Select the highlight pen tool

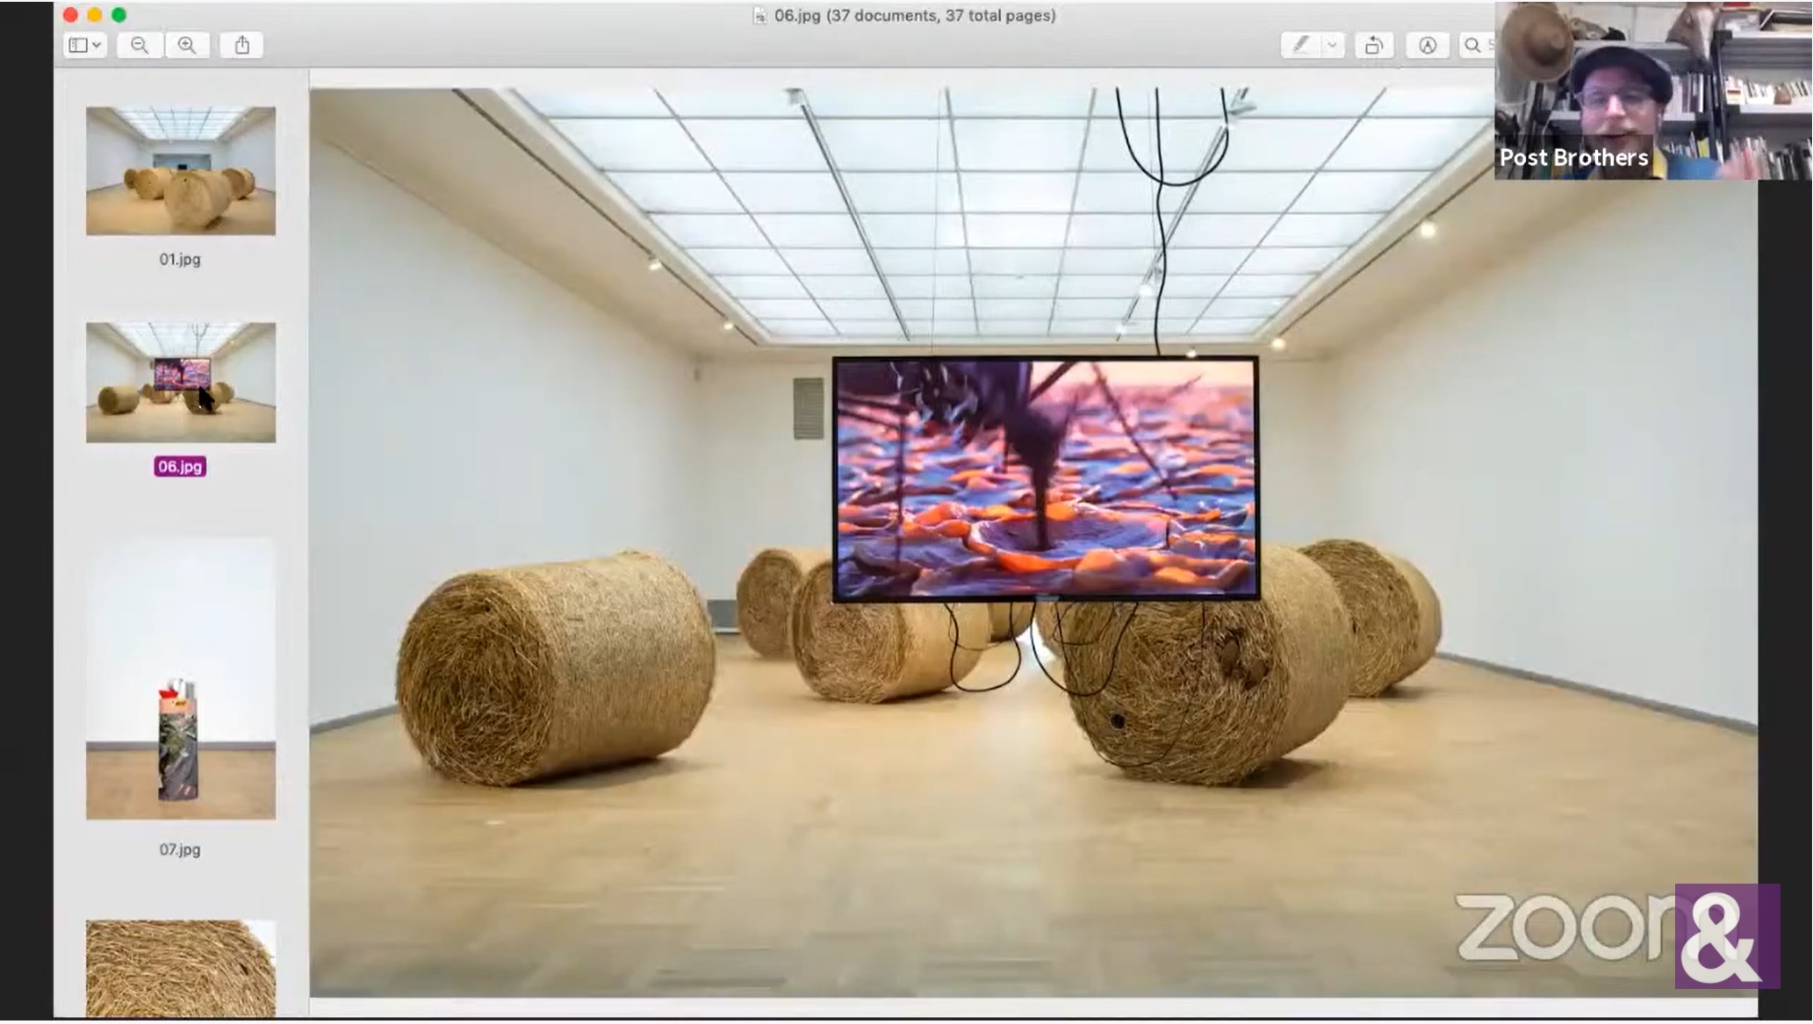click(x=1300, y=45)
